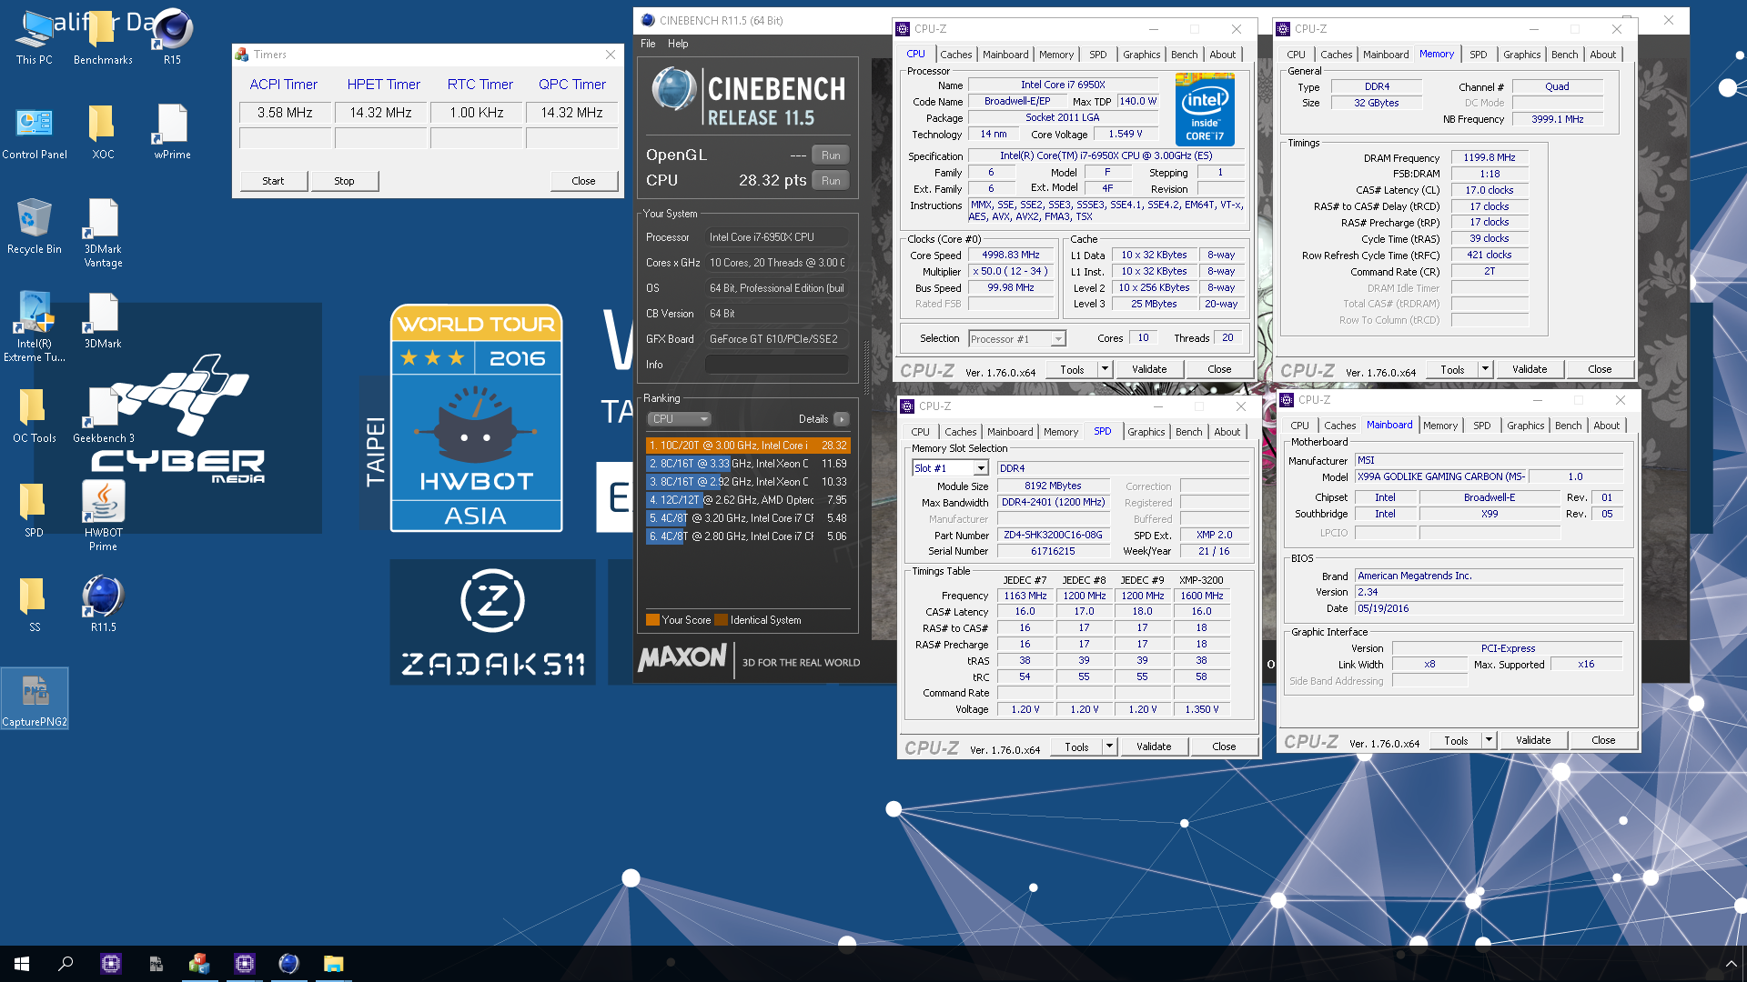Viewport: 1747px width, 982px height.
Task: Open Tools dropdown arrow in Mainboard tab window
Action: click(x=1489, y=740)
